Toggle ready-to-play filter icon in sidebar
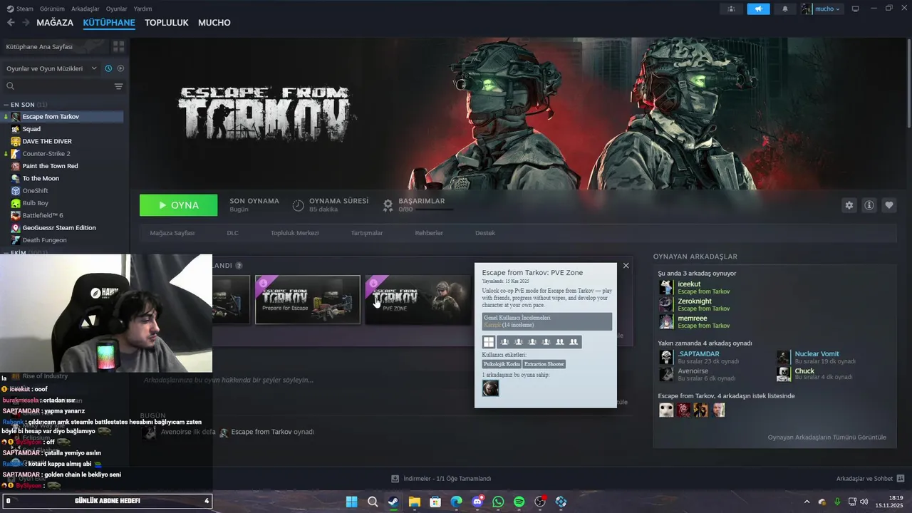Viewport: 912px width, 513px height. (120, 68)
